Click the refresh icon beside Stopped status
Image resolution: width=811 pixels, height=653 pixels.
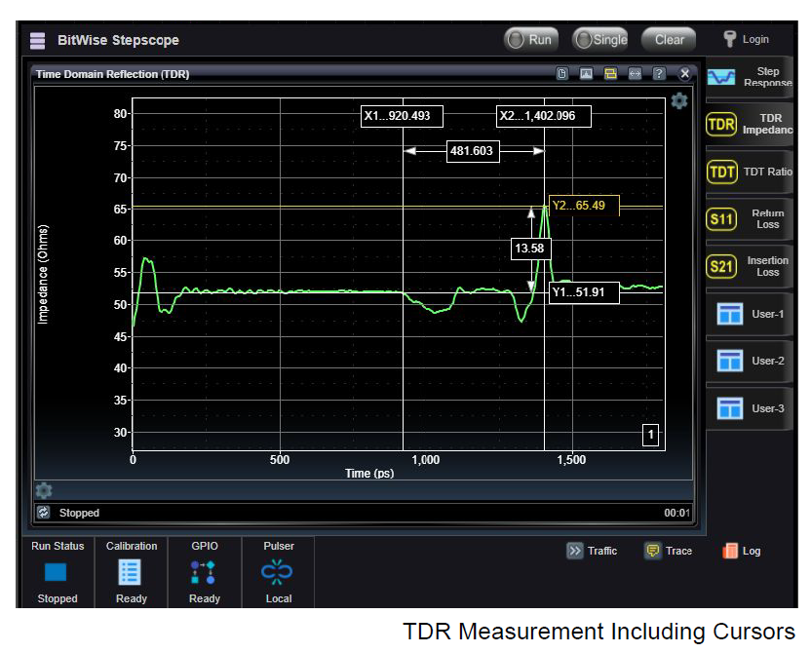pos(44,513)
